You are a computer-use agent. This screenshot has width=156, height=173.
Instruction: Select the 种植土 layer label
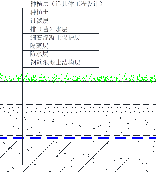pos(39,12)
